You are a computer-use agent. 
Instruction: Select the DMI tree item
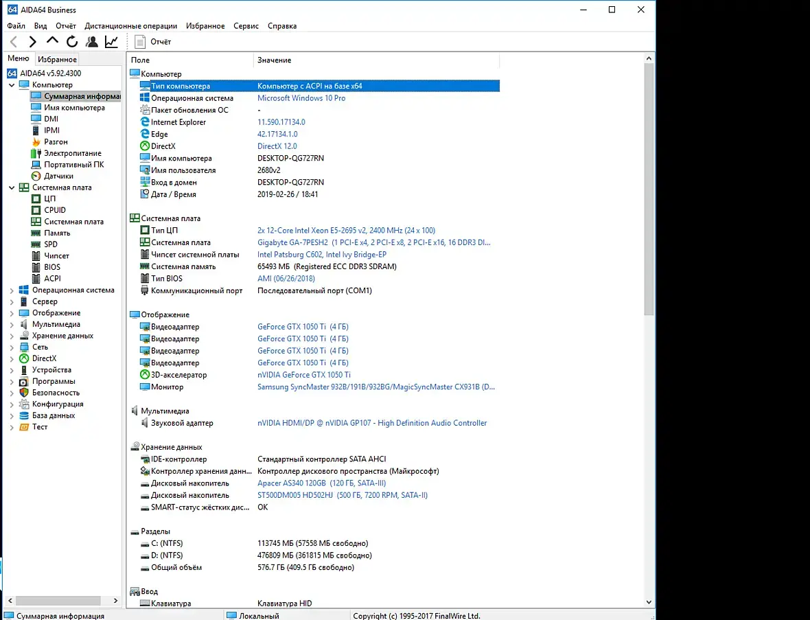[51, 119]
